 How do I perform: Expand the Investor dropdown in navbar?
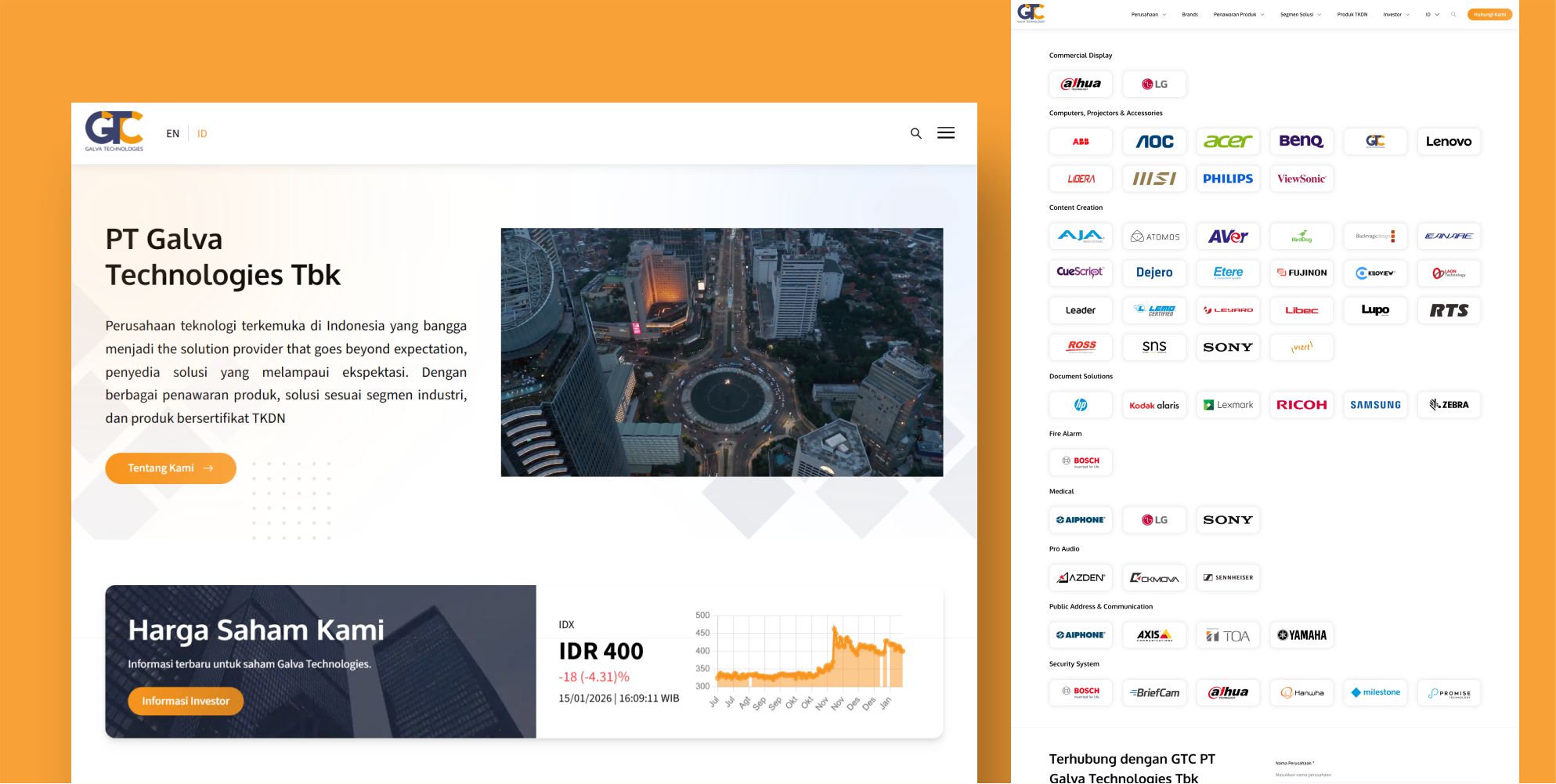tap(1395, 15)
